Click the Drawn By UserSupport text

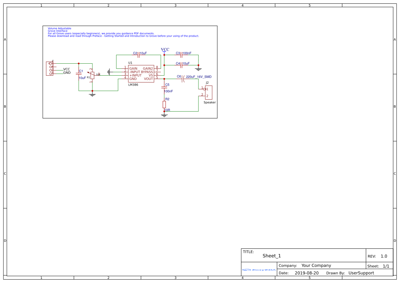pyautogui.click(x=361, y=273)
